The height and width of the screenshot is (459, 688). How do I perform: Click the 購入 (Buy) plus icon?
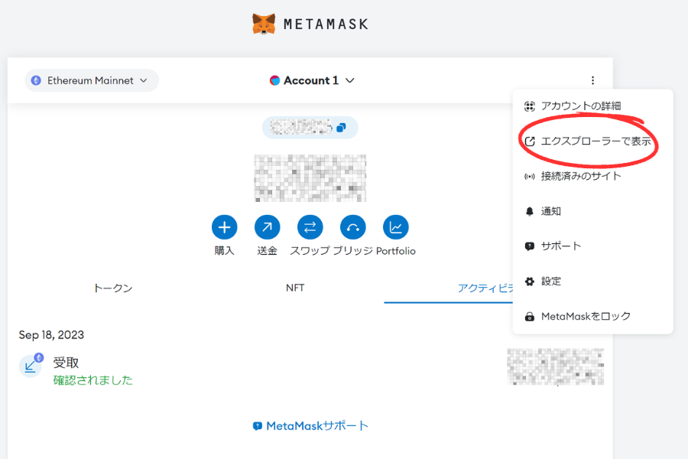(x=224, y=227)
